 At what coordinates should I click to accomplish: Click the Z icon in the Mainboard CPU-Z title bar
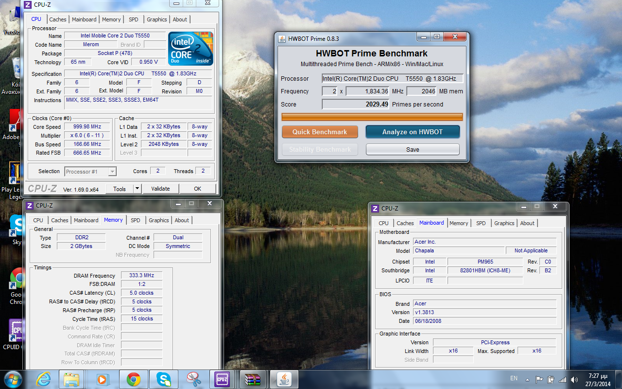click(375, 209)
